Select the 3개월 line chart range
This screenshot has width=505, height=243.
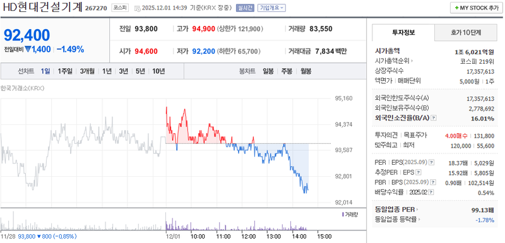click(87, 71)
